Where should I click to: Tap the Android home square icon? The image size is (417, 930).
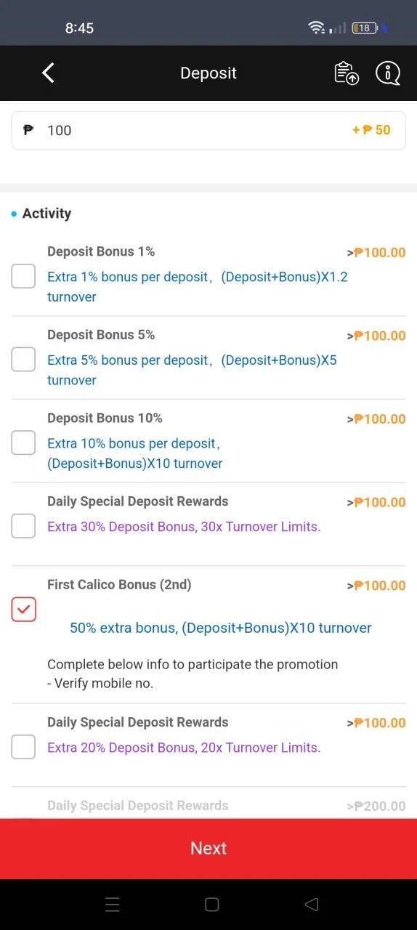click(211, 905)
